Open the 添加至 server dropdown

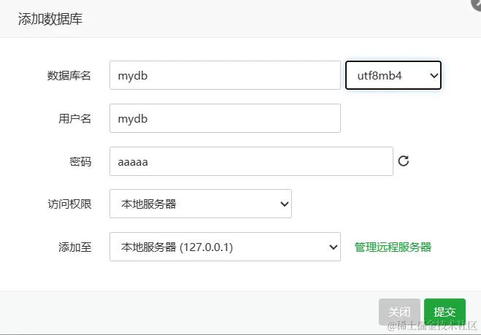point(225,247)
